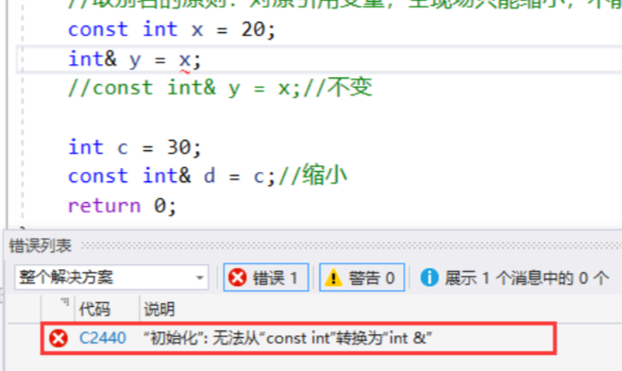Click the commented line //const int& y = x;

pos(220,88)
